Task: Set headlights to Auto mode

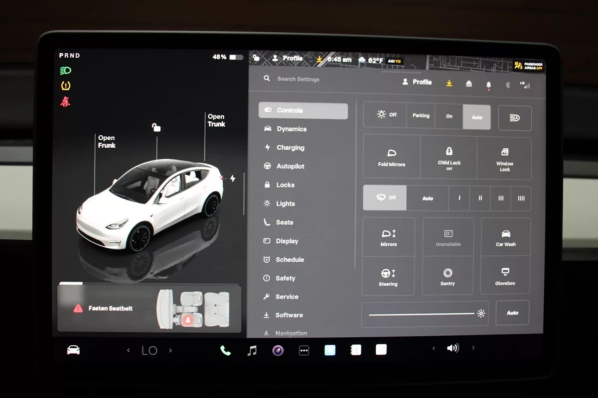Action: point(477,117)
